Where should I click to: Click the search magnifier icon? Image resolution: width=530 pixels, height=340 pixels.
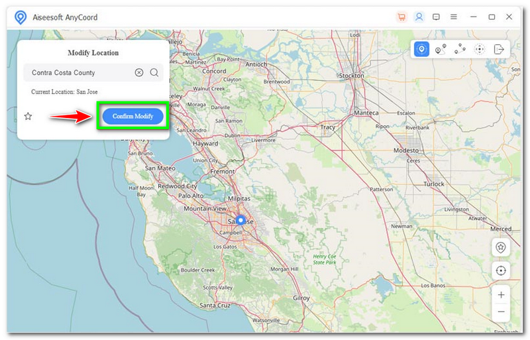[154, 73]
